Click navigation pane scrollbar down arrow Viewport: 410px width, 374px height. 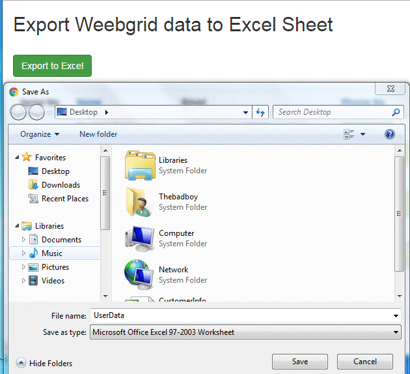pyautogui.click(x=105, y=296)
